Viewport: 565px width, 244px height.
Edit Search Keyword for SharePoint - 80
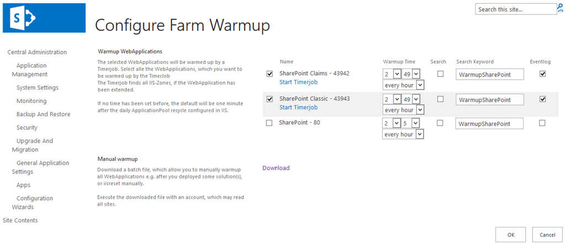click(x=489, y=123)
